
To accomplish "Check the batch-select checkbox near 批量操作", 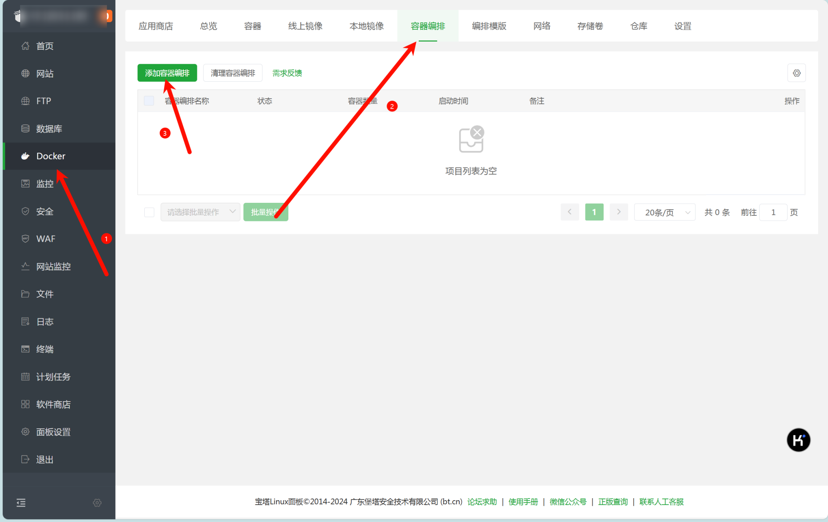I will tap(149, 212).
